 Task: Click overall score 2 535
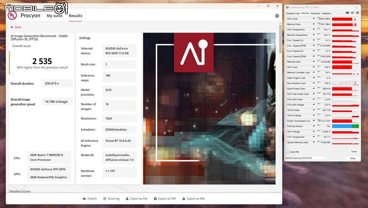pos(42,61)
